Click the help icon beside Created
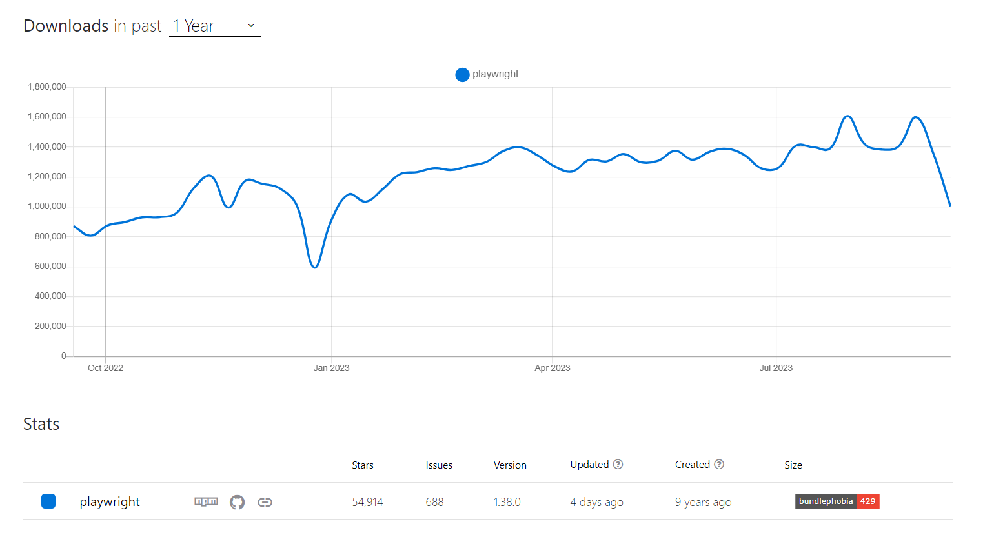The height and width of the screenshot is (535, 994). click(x=719, y=465)
